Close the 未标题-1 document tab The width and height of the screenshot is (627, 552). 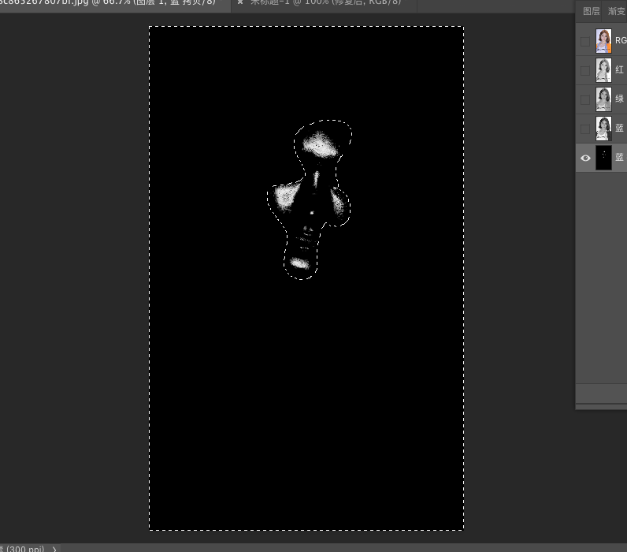coord(240,2)
